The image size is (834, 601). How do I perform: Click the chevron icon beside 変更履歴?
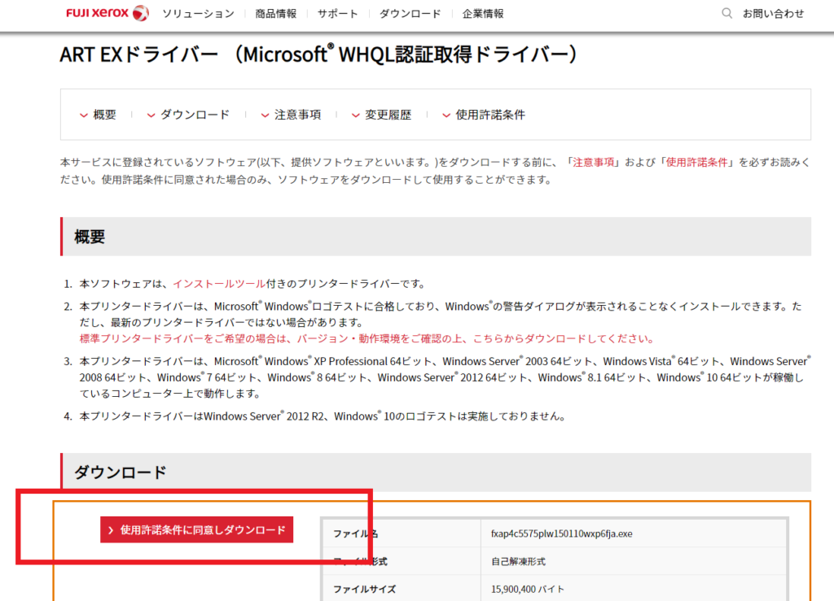(x=355, y=115)
